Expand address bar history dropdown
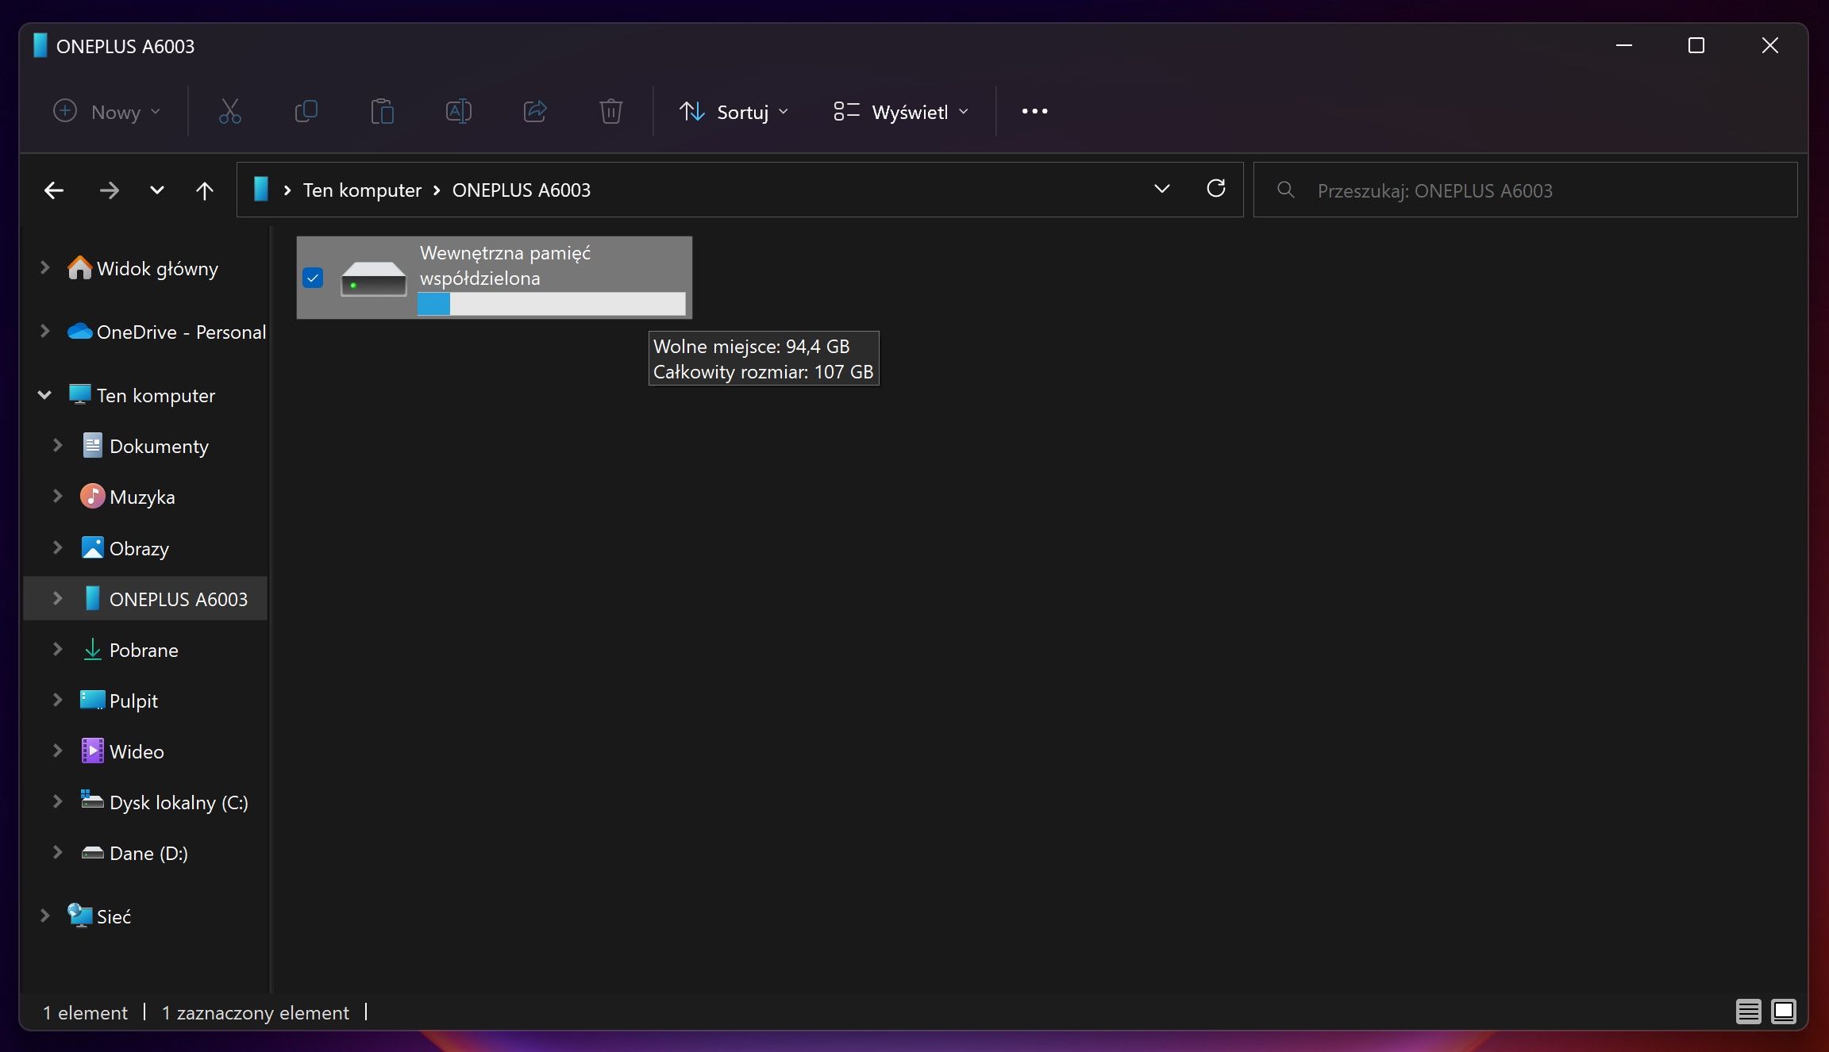This screenshot has height=1052, width=1829. tap(1161, 189)
